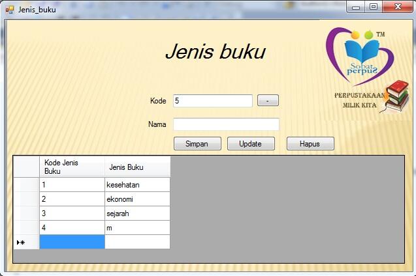The width and height of the screenshot is (416, 276).
Task: Select row header for kesehatan row
Action: point(26,184)
